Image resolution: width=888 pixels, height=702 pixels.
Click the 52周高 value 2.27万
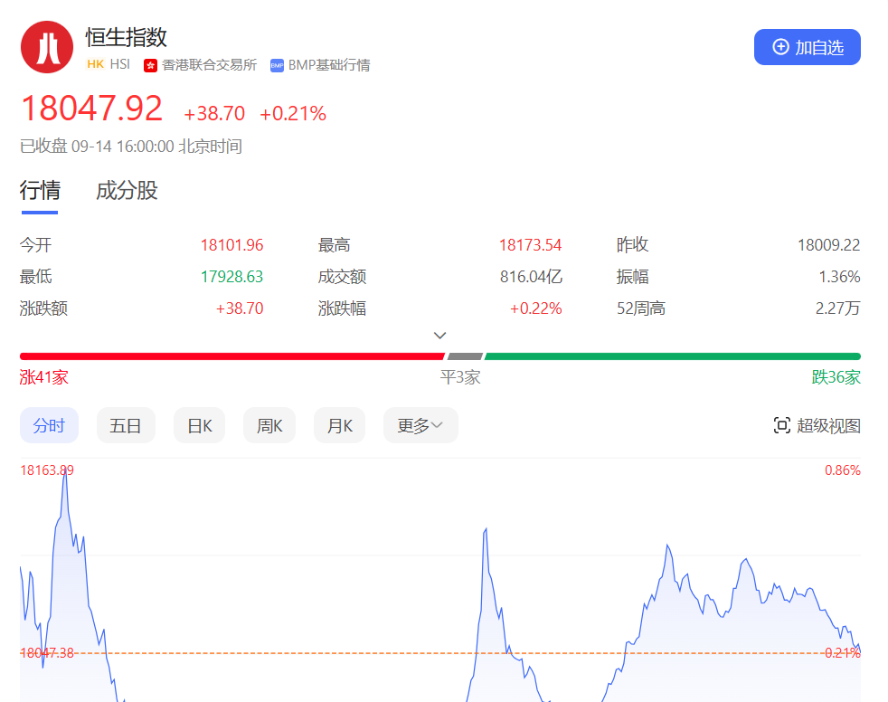837,308
